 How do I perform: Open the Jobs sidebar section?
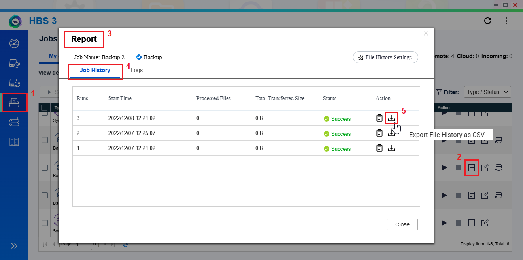click(14, 103)
